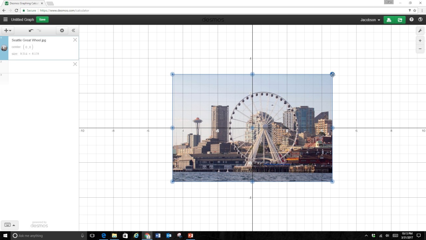Screen dimensions: 426x240
Task: Open the expression list settings gear
Action: 62,30
